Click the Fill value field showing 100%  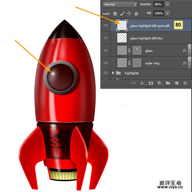[x=159, y=13]
